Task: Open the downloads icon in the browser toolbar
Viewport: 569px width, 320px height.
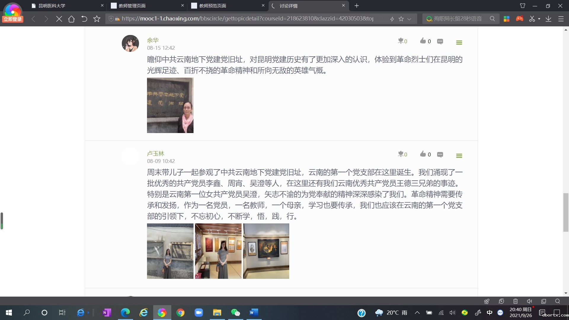Action: pos(548,19)
